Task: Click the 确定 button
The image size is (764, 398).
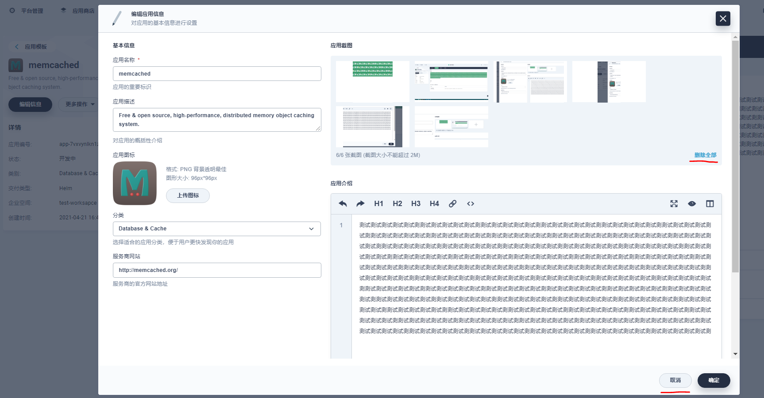Action: click(x=714, y=380)
